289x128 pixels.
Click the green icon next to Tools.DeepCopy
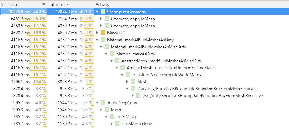pos(103,103)
